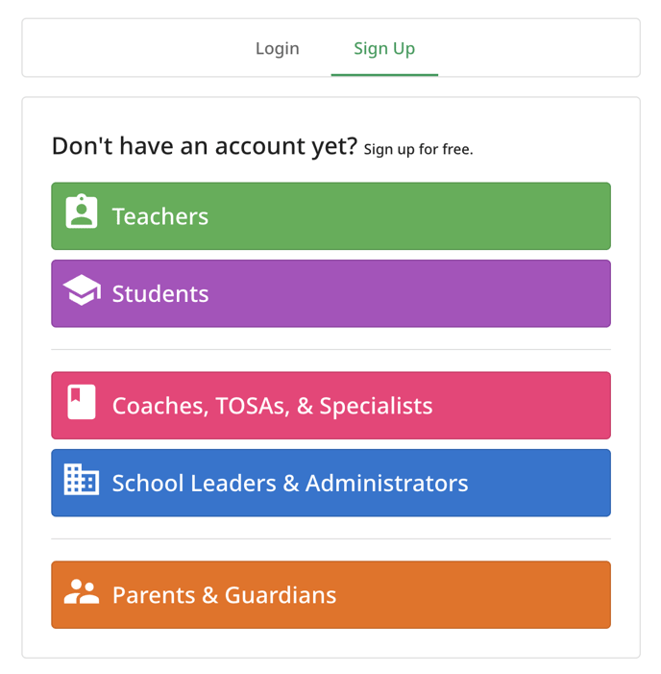This screenshot has width=661, height=674.
Task: Choose the purple Students button
Action: tap(330, 293)
